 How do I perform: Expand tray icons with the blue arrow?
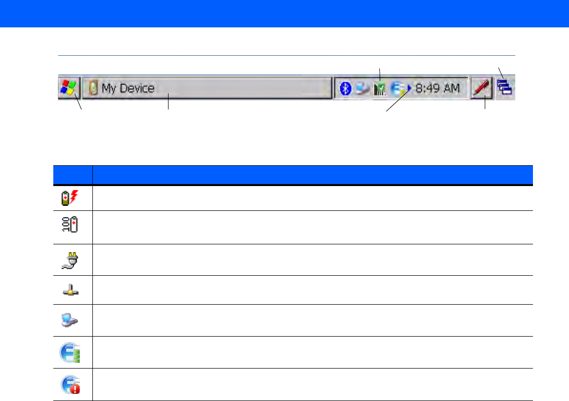pyautogui.click(x=409, y=88)
